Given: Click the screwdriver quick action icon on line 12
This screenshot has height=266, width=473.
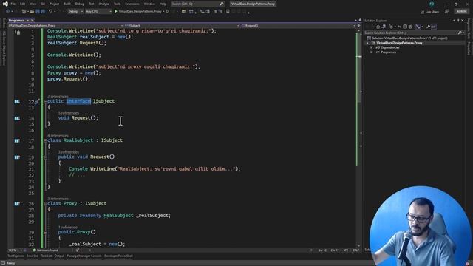Looking at the screenshot, I should pos(37,102).
